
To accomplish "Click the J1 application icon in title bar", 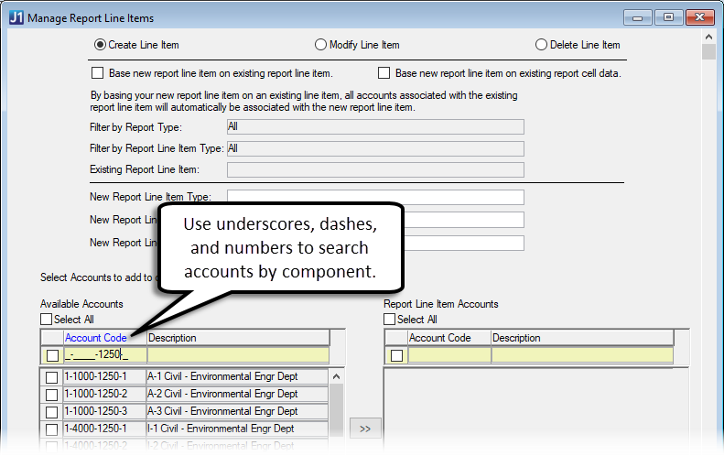I will pos(16,17).
